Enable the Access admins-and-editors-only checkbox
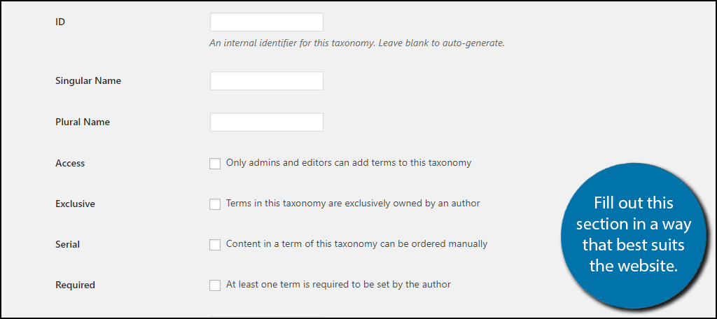717x319 pixels. pos(215,164)
